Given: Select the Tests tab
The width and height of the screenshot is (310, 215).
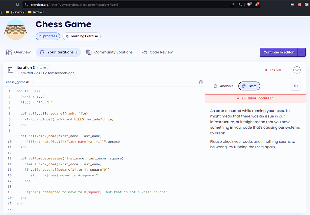Looking at the screenshot, I should click(249, 86).
